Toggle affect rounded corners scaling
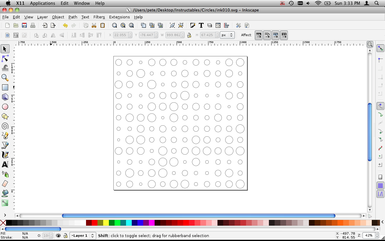This screenshot has width=385, height=241. click(x=267, y=35)
